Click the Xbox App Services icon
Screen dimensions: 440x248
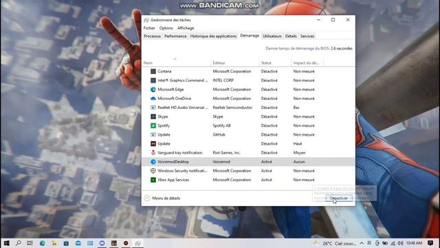pyautogui.click(x=153, y=180)
